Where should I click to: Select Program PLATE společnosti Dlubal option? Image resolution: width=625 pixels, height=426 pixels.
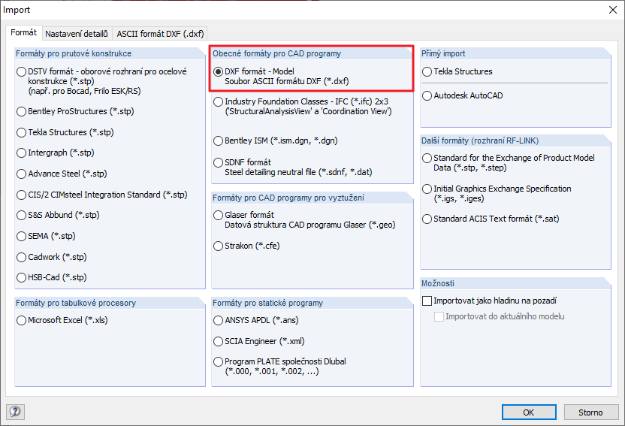[x=218, y=362]
